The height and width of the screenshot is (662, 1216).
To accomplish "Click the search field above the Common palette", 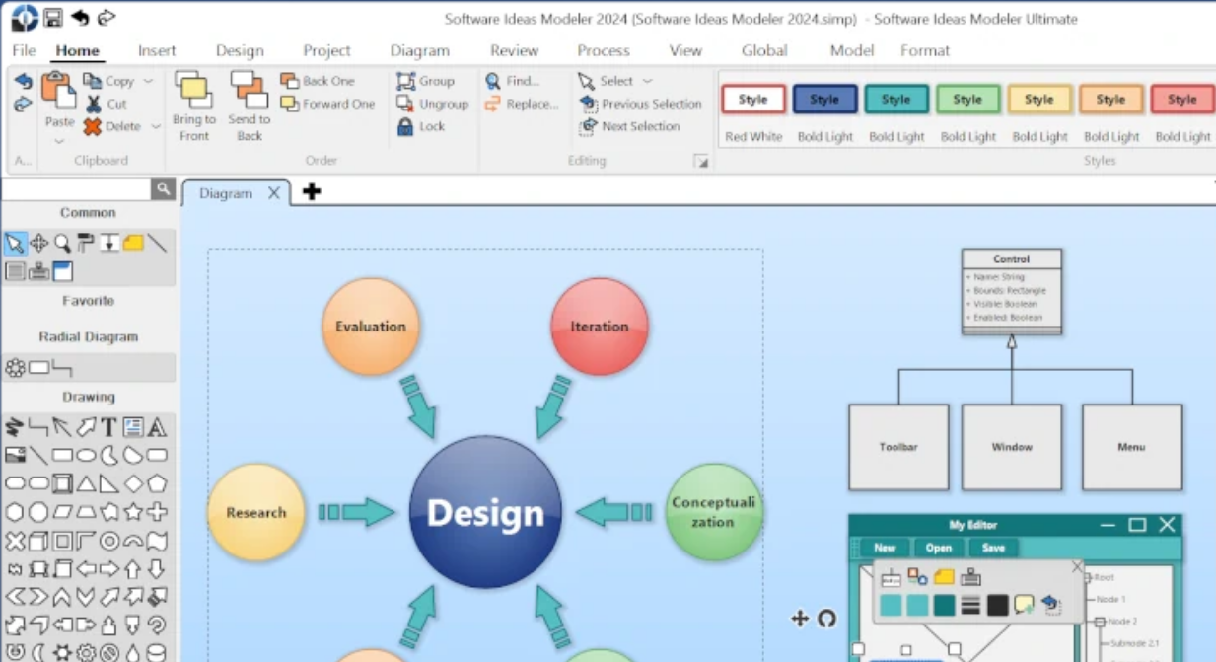I will (x=74, y=186).
